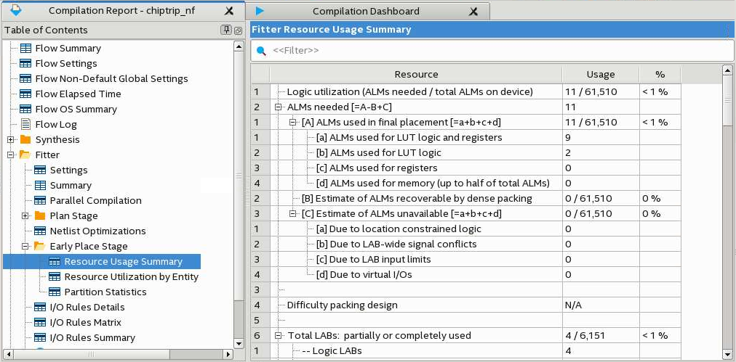Screen dimensions: 736x362
Task: Click the Netlist Optimizations table icon
Action: point(40,231)
